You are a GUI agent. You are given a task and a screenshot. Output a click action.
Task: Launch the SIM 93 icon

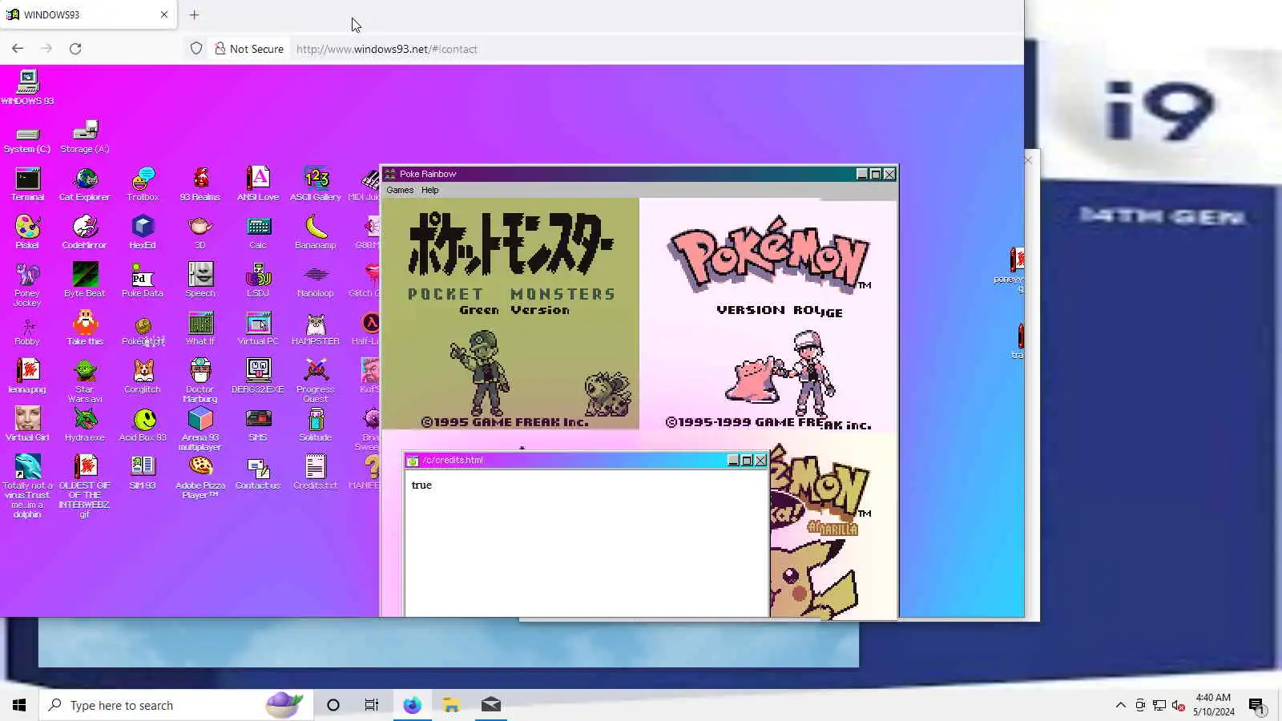pyautogui.click(x=143, y=473)
